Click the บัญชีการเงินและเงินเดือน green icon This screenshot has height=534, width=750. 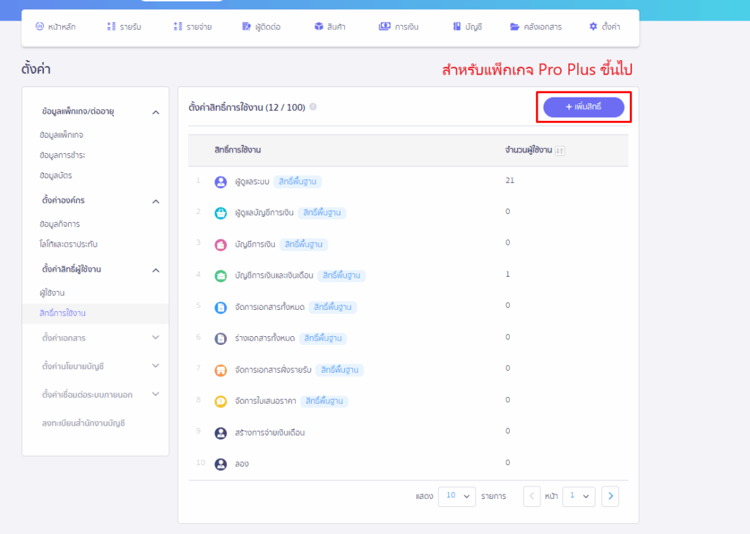tap(220, 276)
